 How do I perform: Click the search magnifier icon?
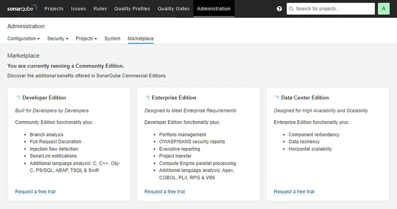coord(291,9)
